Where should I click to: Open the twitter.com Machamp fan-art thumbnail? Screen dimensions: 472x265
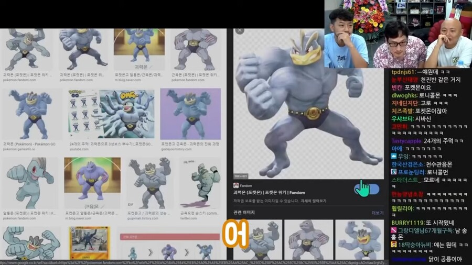[x=200, y=183]
